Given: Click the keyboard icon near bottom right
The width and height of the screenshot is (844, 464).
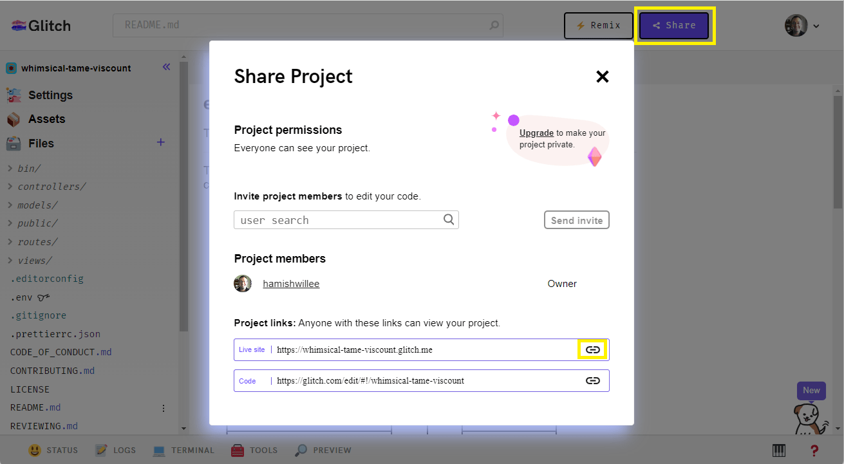Looking at the screenshot, I should 778,450.
